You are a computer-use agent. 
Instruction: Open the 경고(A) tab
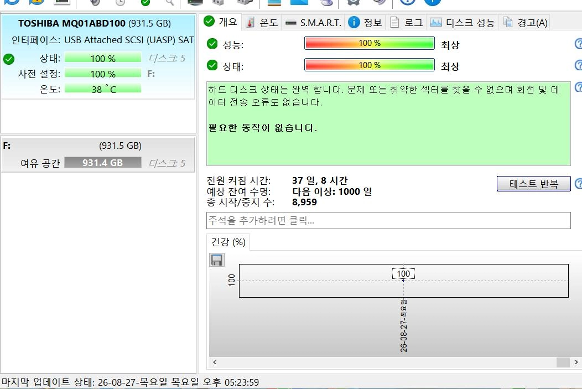tap(525, 23)
